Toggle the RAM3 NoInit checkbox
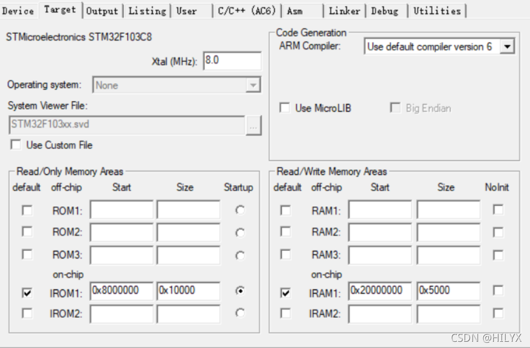Screen dimensions: 530x348 point(498,255)
